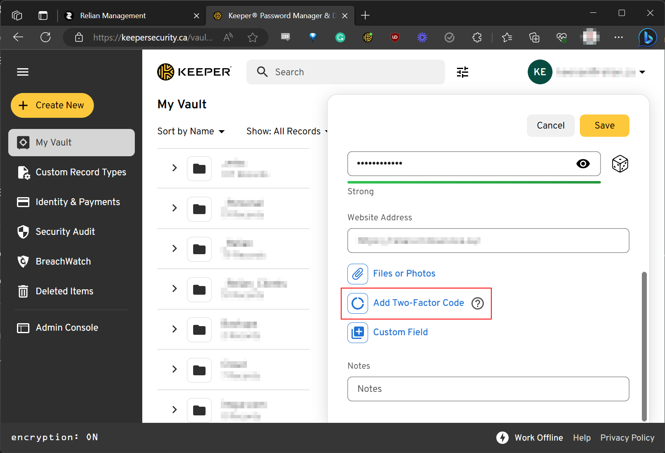Open browser Collections icon
Screen dimensions: 665x453
534,38
